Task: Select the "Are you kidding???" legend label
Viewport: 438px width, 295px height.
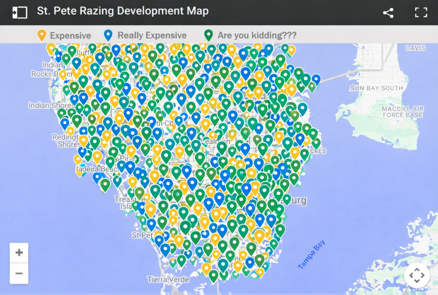Action: click(257, 35)
